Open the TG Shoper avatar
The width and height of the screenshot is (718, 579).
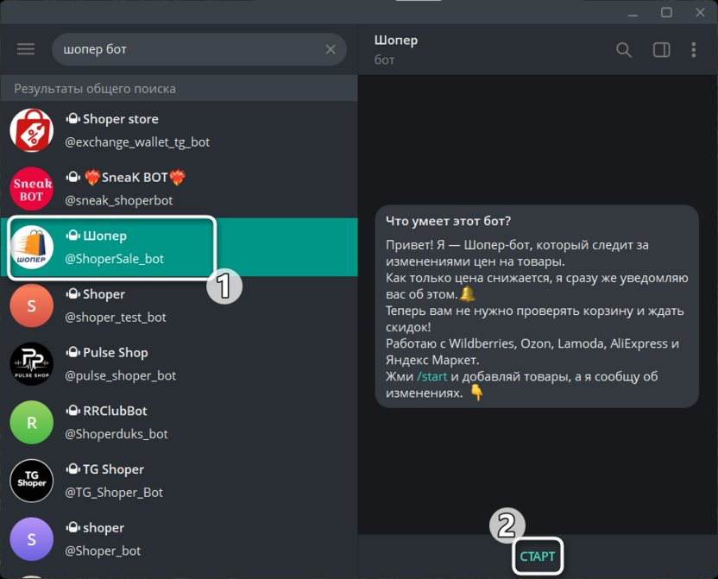click(x=32, y=481)
